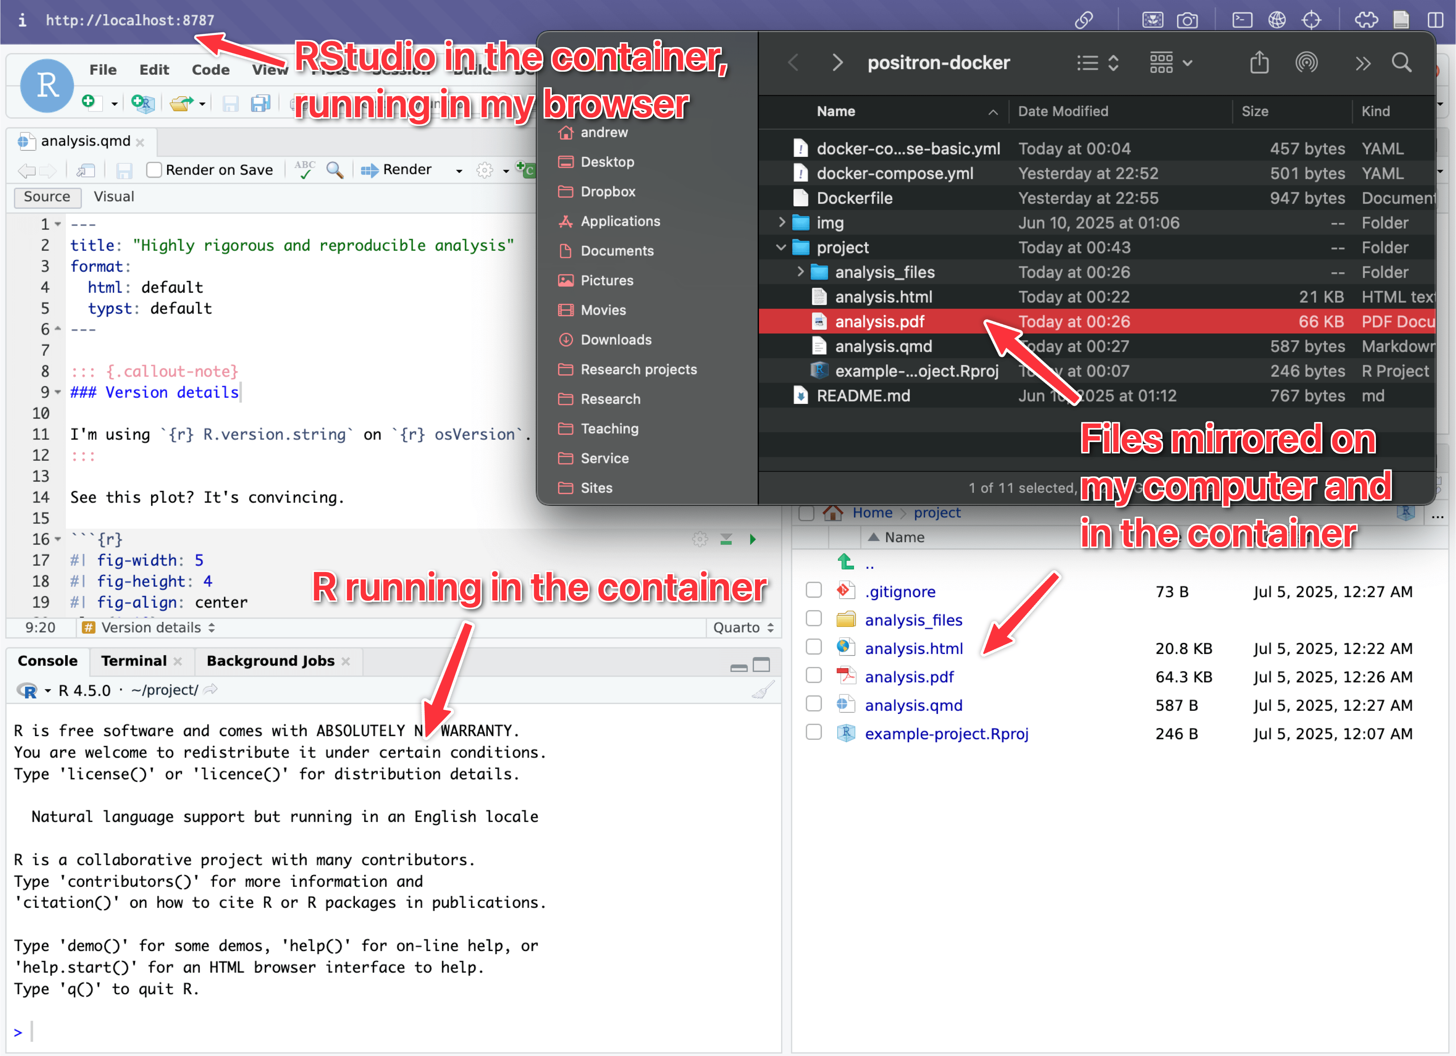
Task: Switch to the Terminal tab
Action: (134, 660)
